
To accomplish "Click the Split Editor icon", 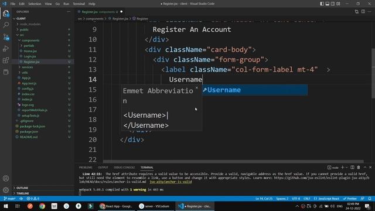I will (363, 12).
